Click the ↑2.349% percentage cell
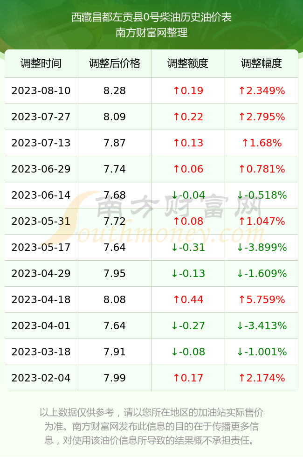This screenshot has height=457, width=303. click(262, 90)
